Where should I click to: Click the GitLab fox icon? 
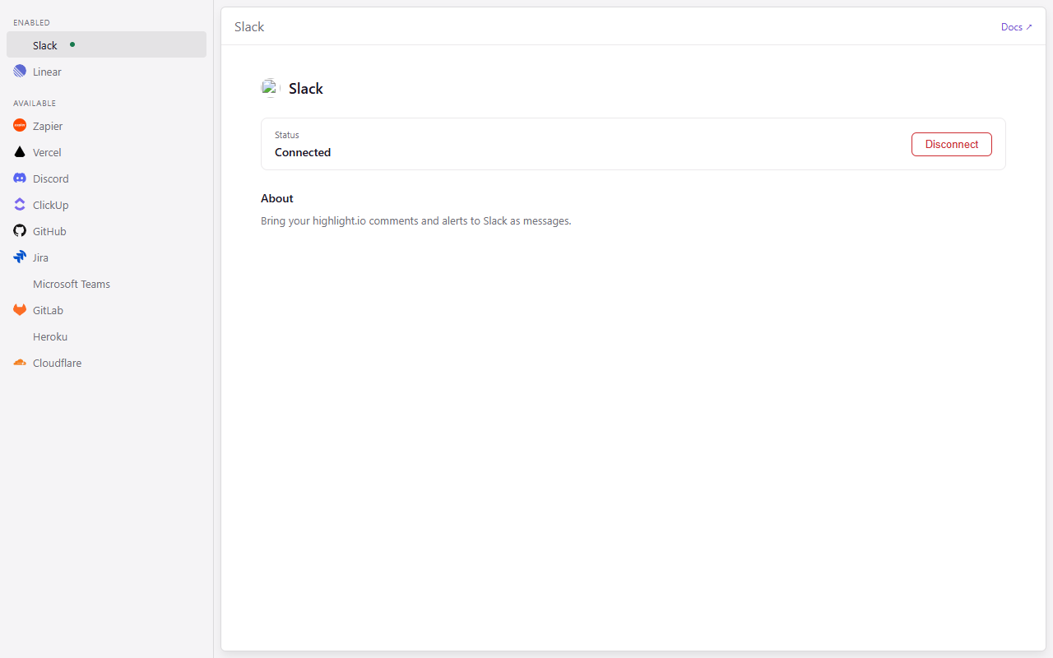point(20,310)
